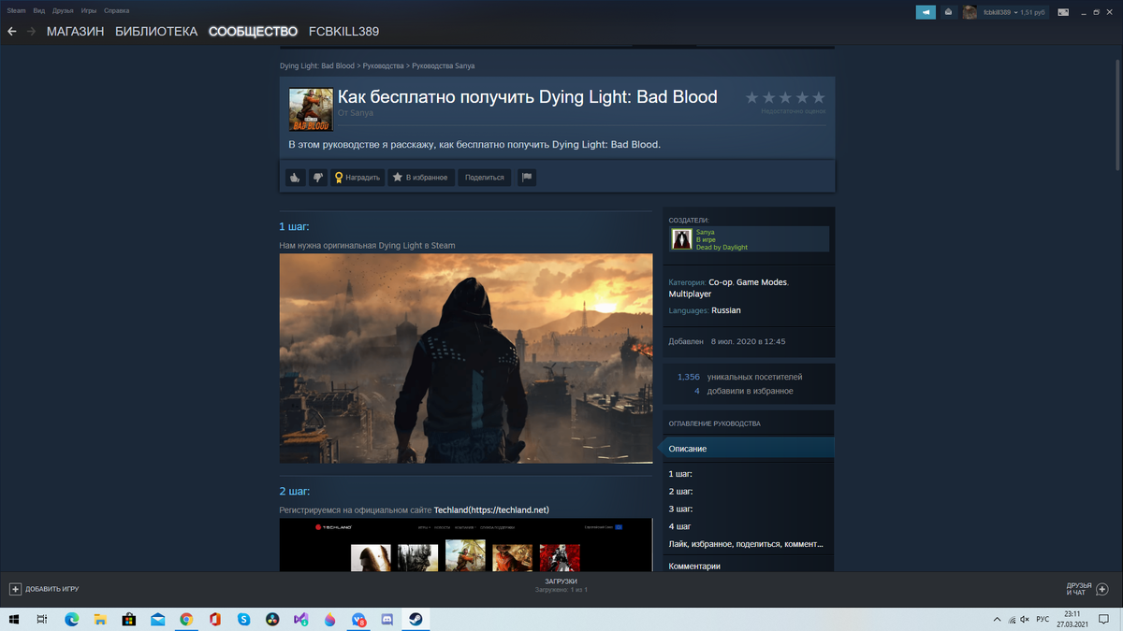The image size is (1123, 631).
Task: Open the Друзья menu
Action: (x=64, y=11)
